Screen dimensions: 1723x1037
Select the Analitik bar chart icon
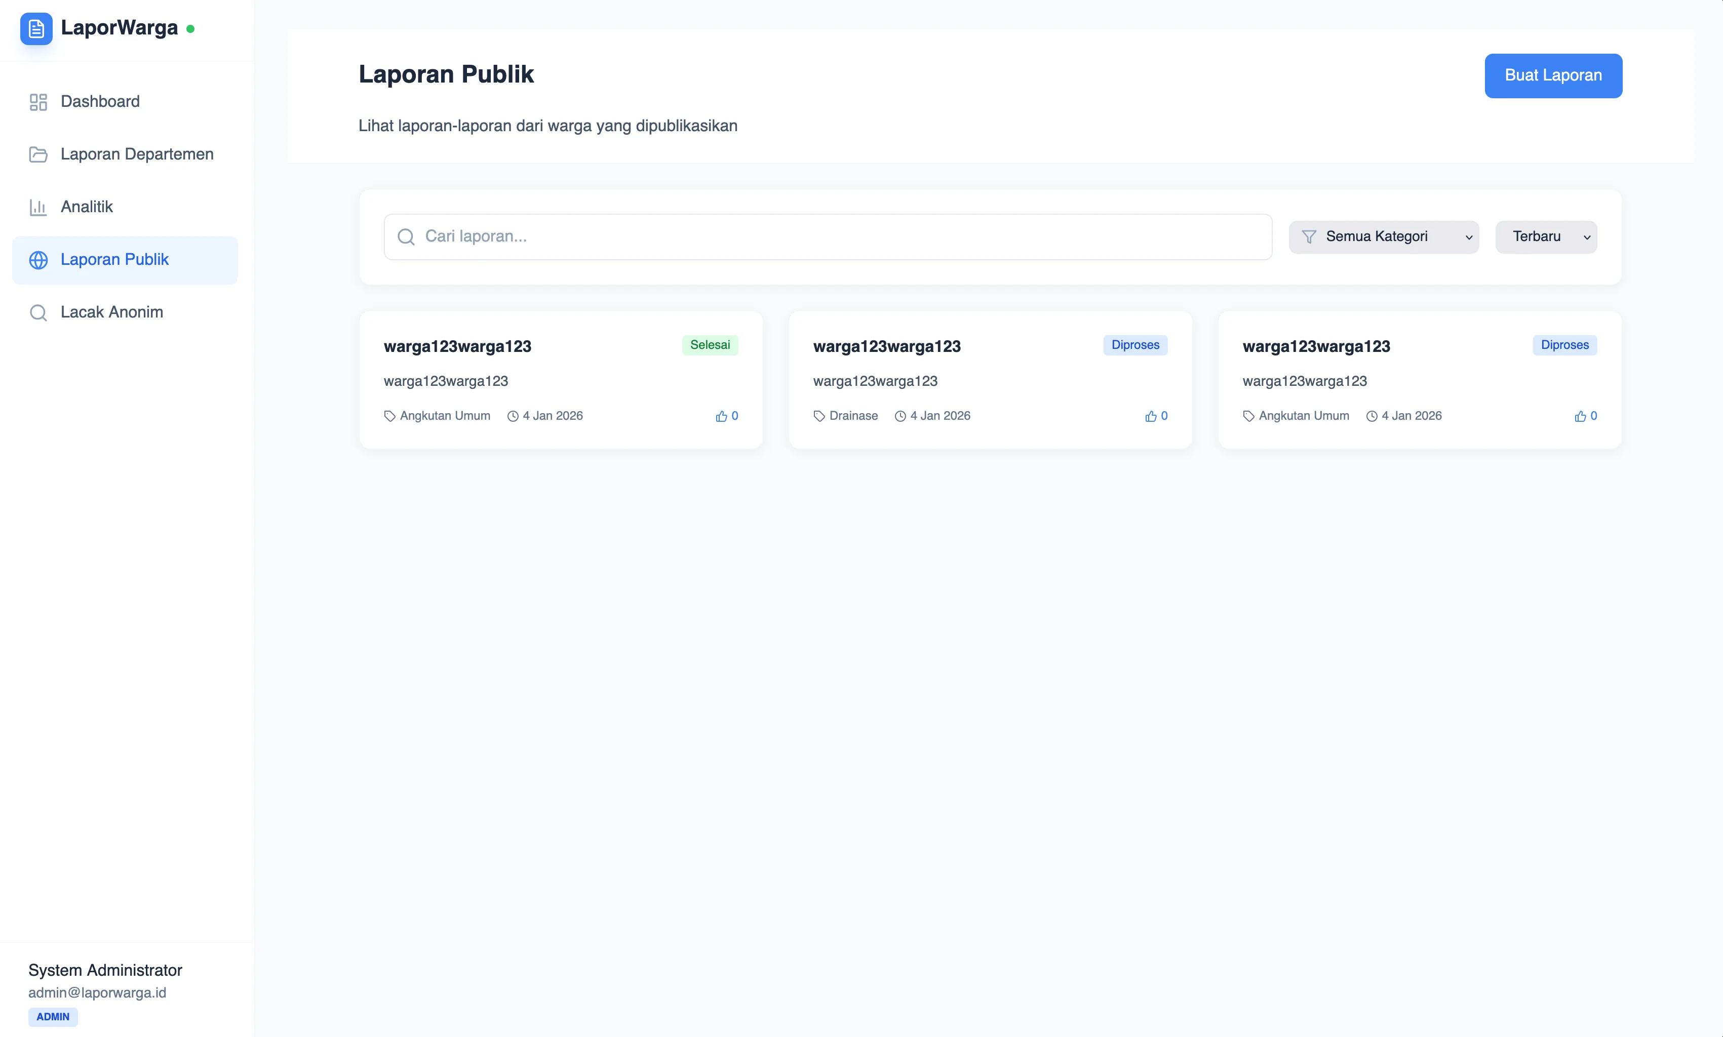click(x=38, y=207)
